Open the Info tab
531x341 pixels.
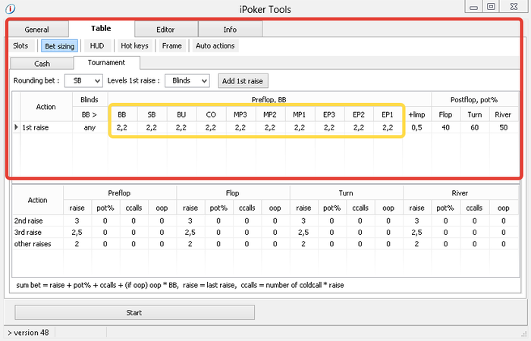pos(230,30)
